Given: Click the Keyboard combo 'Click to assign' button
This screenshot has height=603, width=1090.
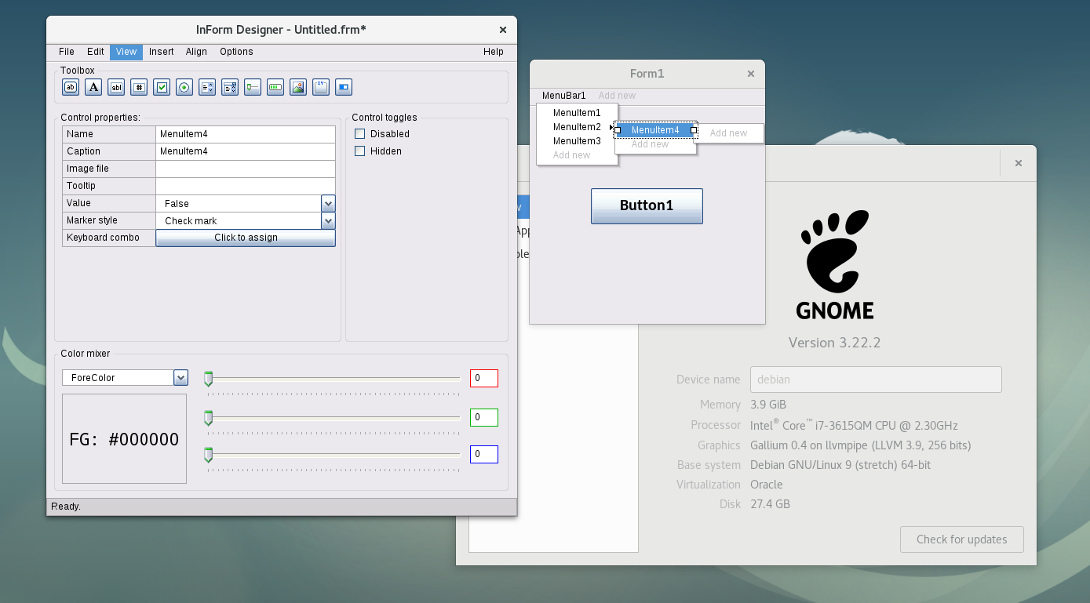Looking at the screenshot, I should tap(246, 238).
